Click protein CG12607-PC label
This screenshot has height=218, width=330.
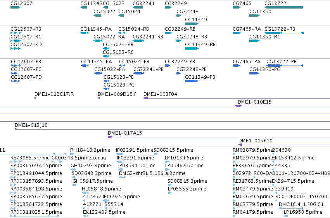(x=26, y=69)
